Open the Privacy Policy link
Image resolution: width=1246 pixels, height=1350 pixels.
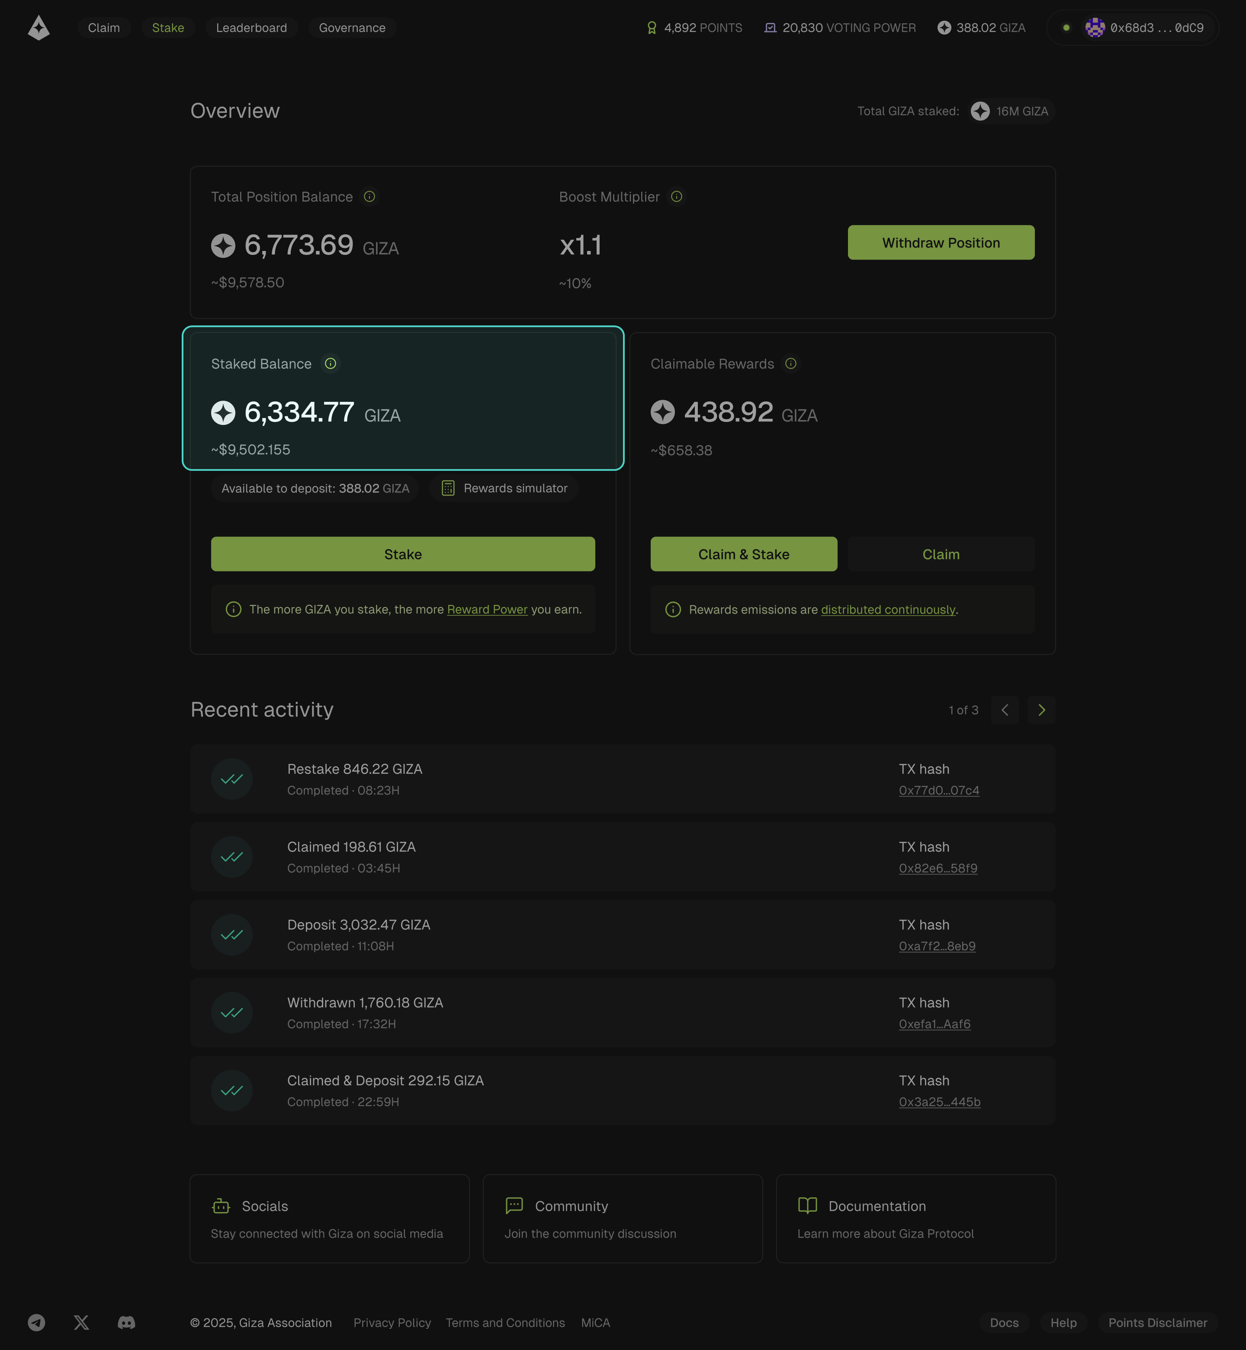(x=392, y=1323)
